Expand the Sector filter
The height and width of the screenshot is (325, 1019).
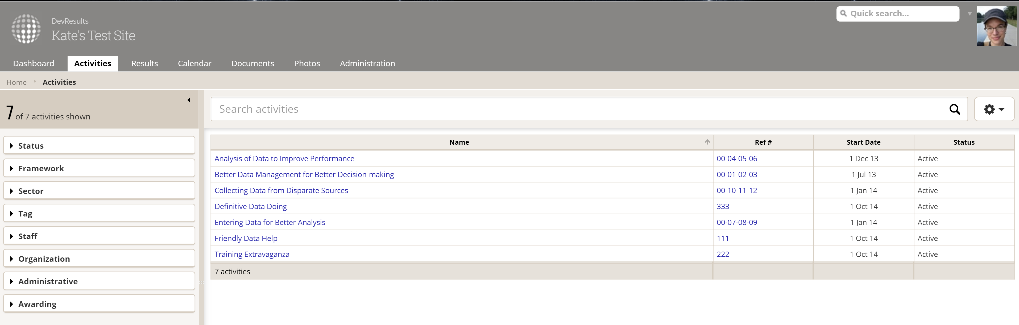pyautogui.click(x=99, y=191)
